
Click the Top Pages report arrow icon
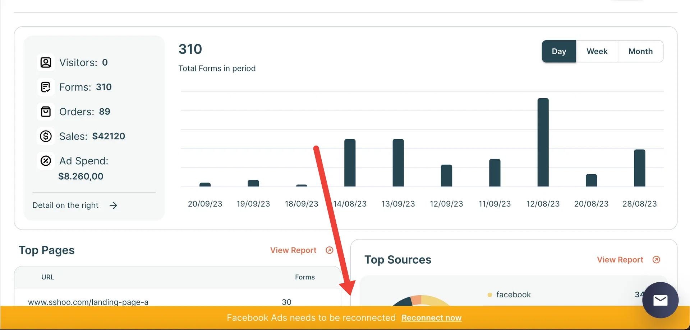330,250
